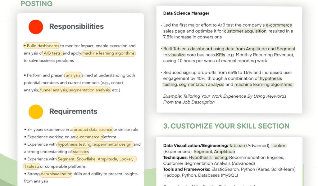This screenshot has width=318, height=186.
Task: Click the red circle beside Responsibilities
Action: click(36, 27)
